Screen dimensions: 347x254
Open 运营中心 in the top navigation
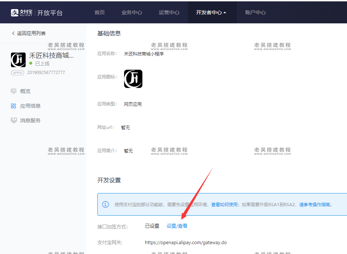click(x=169, y=12)
